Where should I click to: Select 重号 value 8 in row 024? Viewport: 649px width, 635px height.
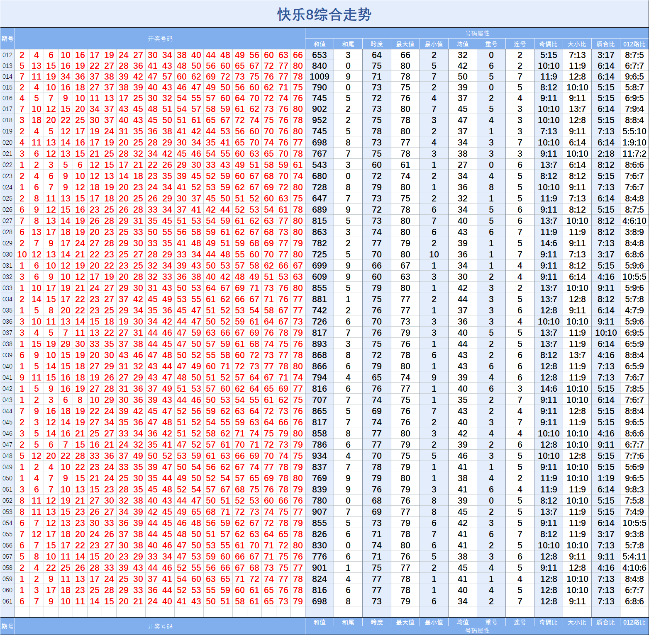(491, 187)
